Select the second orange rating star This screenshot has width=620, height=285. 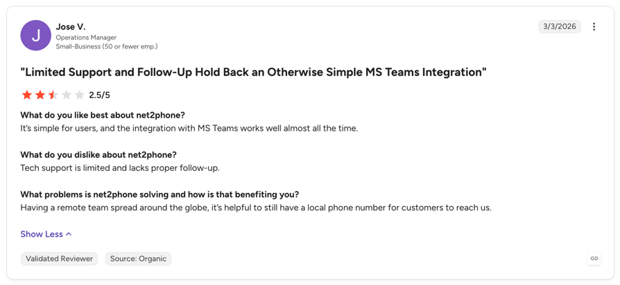(40, 95)
